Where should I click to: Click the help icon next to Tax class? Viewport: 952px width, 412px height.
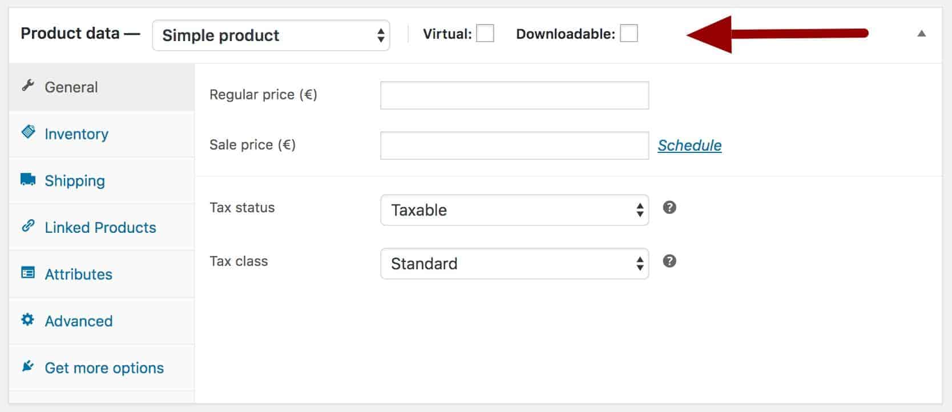[x=669, y=261]
